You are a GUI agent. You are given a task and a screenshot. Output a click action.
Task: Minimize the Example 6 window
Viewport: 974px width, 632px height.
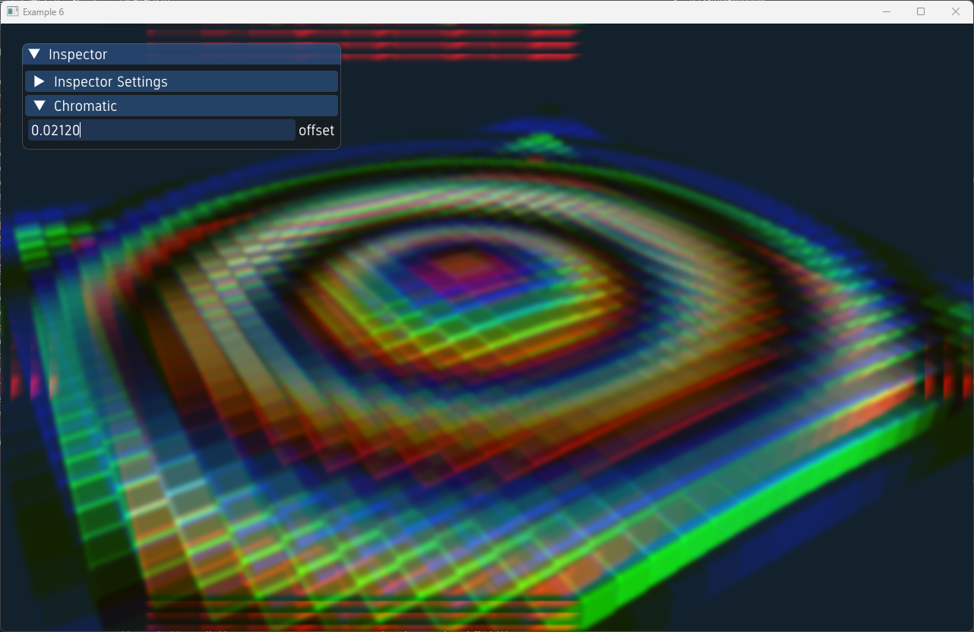pos(886,11)
